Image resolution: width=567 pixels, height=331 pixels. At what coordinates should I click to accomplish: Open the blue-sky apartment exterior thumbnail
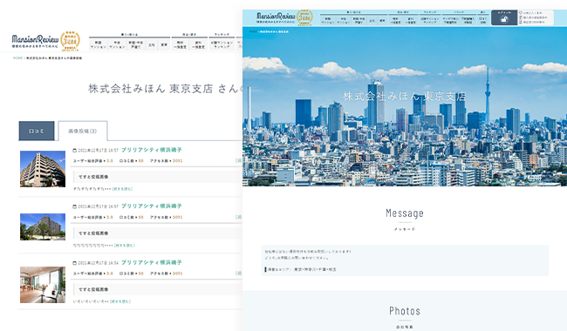[x=43, y=169]
